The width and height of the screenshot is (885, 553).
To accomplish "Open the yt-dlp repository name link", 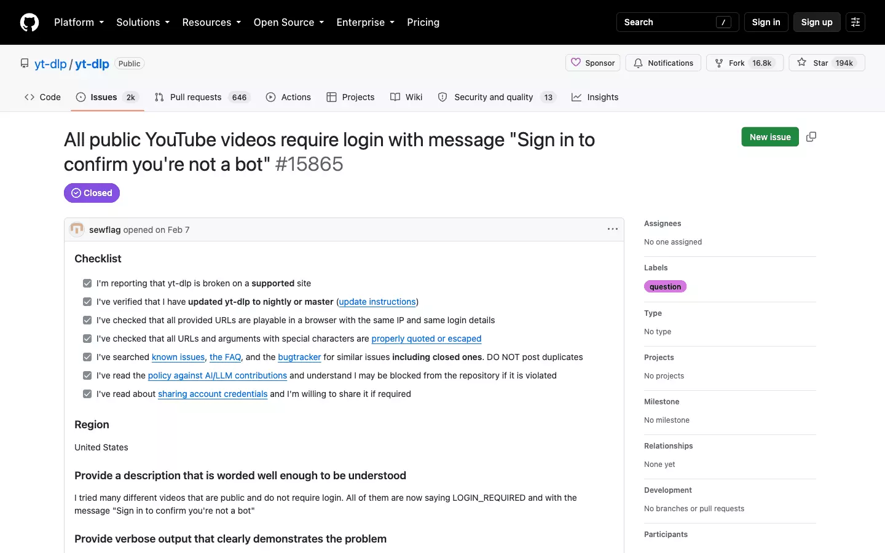I will pyautogui.click(x=92, y=64).
